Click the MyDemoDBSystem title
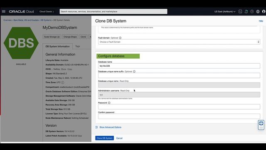The width and height of the screenshot is (266, 150). click(x=60, y=27)
